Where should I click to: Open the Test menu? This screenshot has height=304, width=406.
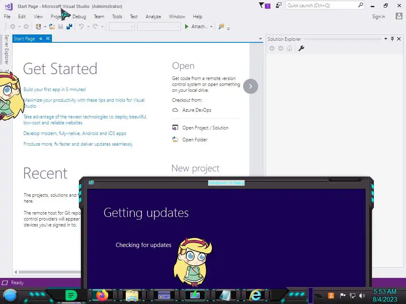point(134,16)
